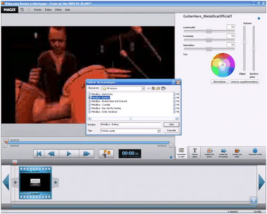Viewport: 267px width, 214px height.
Task: Open the Paramétrer un objet tab
Action: (182, 153)
